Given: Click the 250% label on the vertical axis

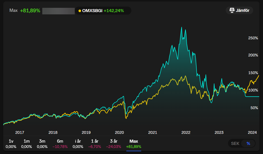Looking at the screenshot, I should (253, 38).
